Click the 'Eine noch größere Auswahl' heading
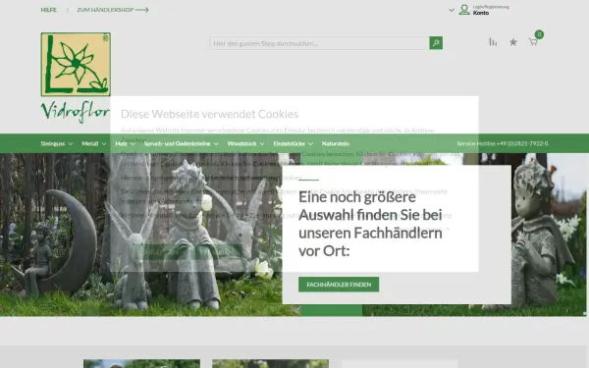 pyautogui.click(x=370, y=224)
